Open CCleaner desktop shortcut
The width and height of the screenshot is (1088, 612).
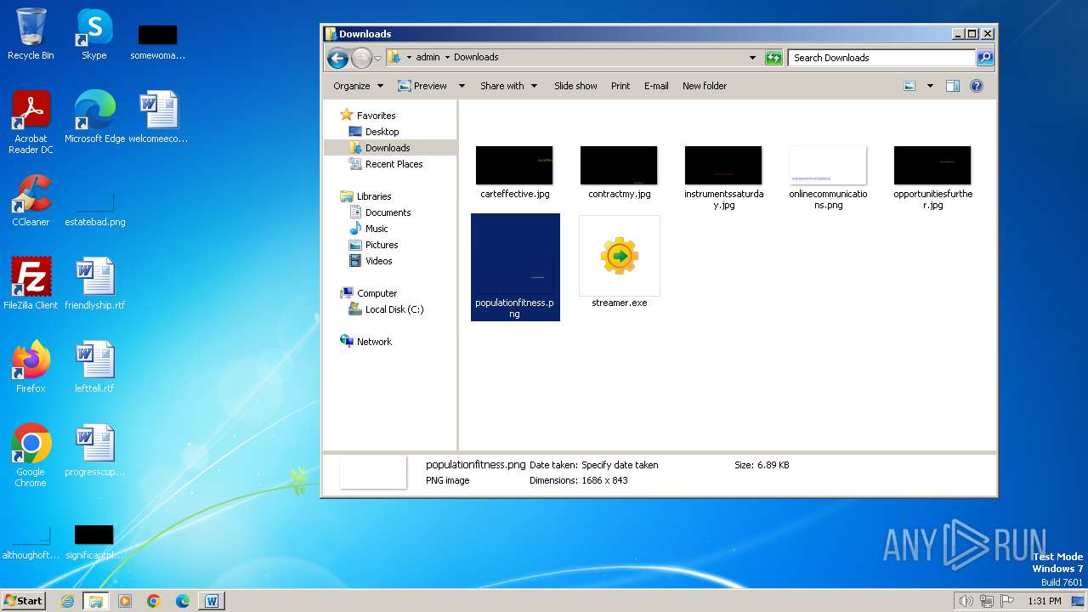coord(31,200)
